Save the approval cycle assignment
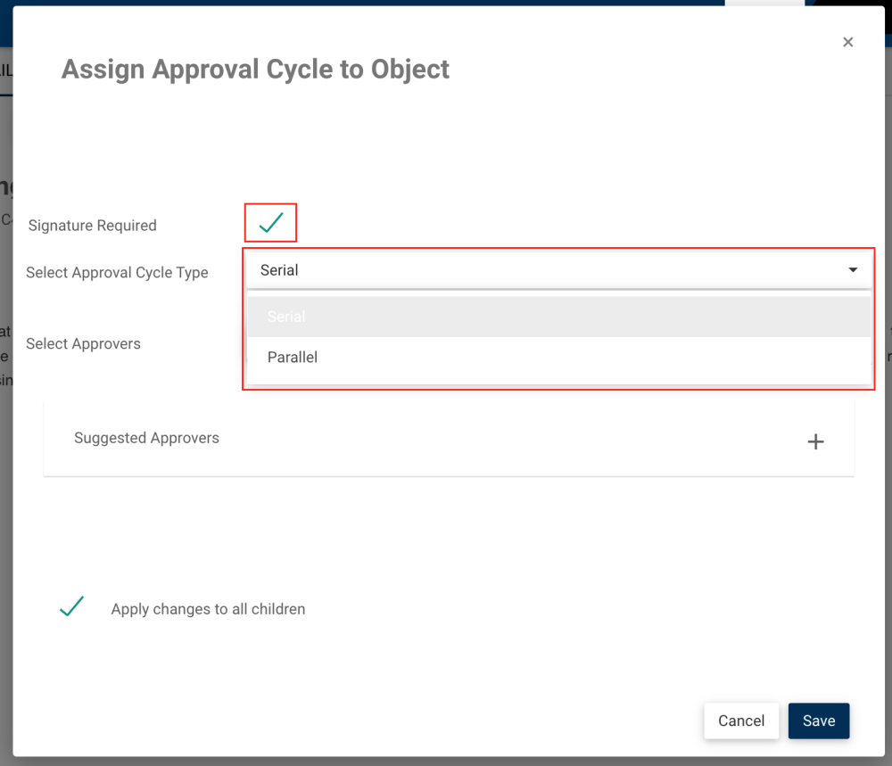 [818, 721]
